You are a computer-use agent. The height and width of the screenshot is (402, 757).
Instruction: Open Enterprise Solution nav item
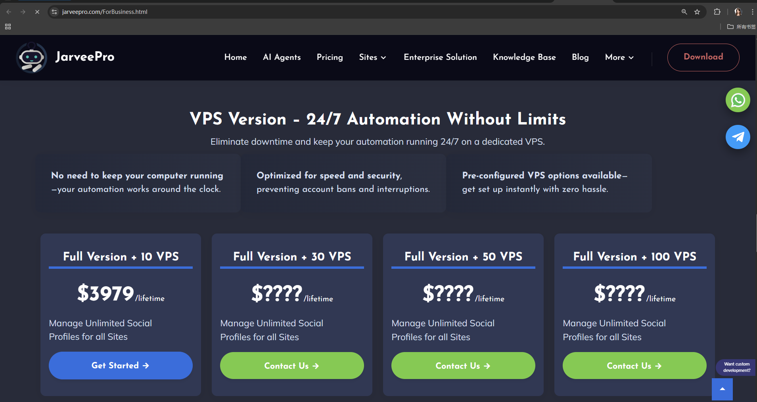pyautogui.click(x=440, y=57)
